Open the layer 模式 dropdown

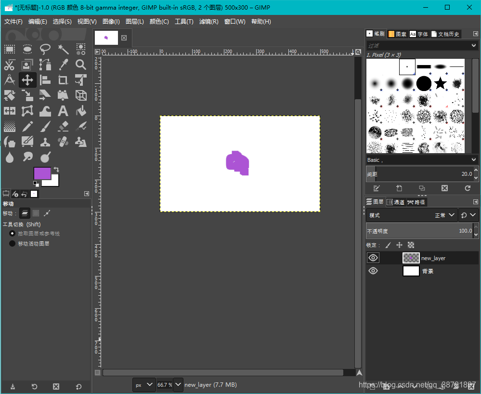point(412,215)
